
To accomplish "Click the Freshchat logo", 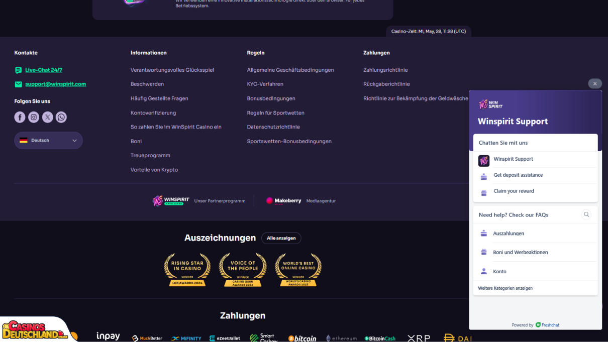I will (x=547, y=325).
